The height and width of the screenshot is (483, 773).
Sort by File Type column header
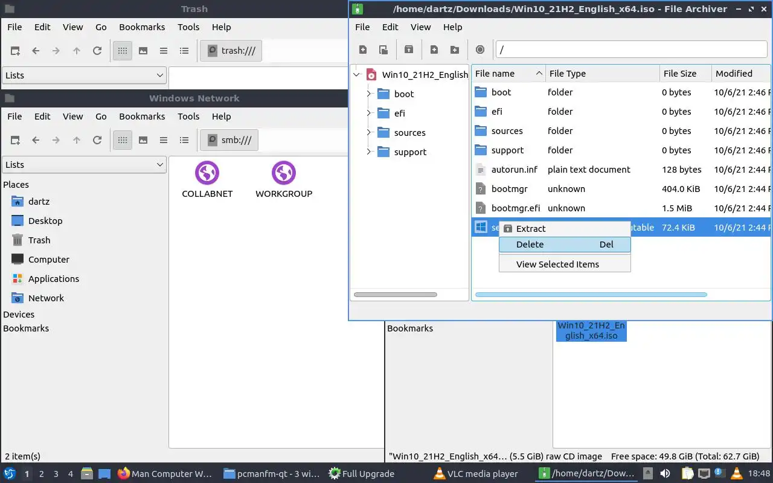point(603,74)
